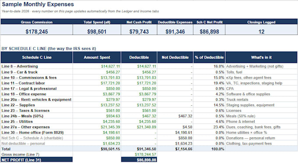Select the VA, TC, inspections, staging help note

(254, 83)
